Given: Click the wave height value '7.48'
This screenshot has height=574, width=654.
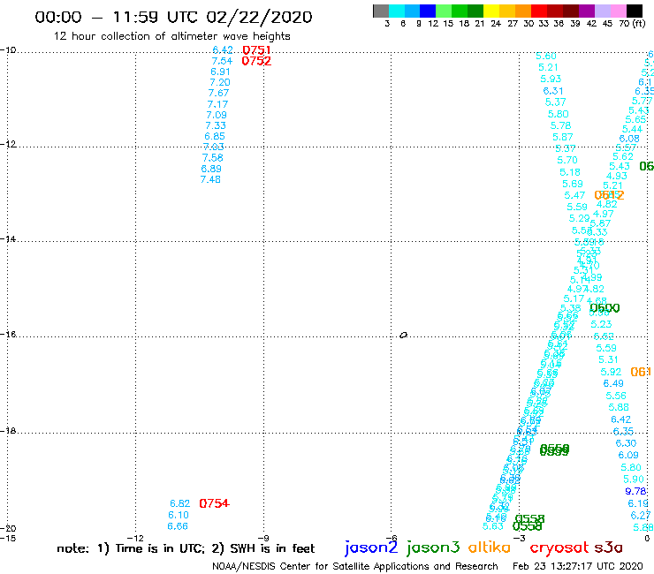Looking at the screenshot, I should point(210,179).
